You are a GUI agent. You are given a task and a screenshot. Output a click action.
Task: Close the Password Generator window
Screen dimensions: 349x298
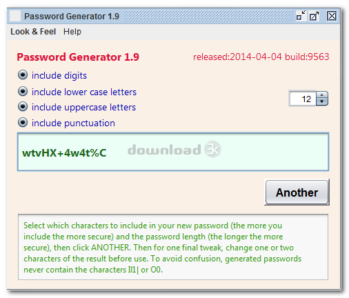click(332, 16)
